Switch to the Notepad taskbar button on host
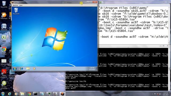Viewport: 171px width, 96px height. tap(42, 94)
